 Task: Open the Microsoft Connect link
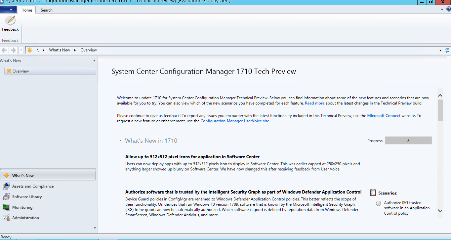[384, 116]
